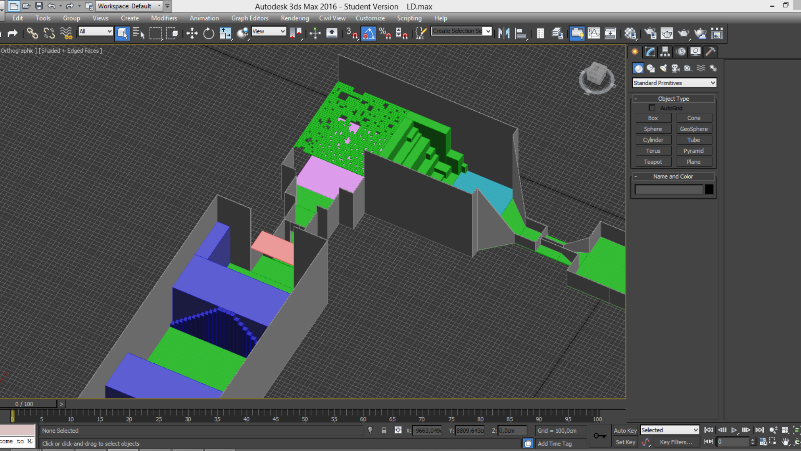
Task: Click Bind to Space Warp icon
Action: 66,33
